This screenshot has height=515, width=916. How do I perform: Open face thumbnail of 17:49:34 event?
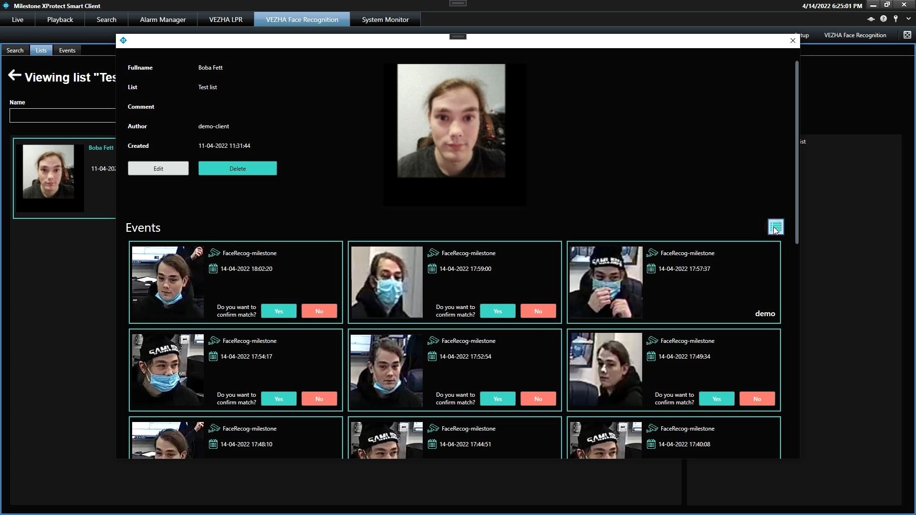tap(606, 370)
